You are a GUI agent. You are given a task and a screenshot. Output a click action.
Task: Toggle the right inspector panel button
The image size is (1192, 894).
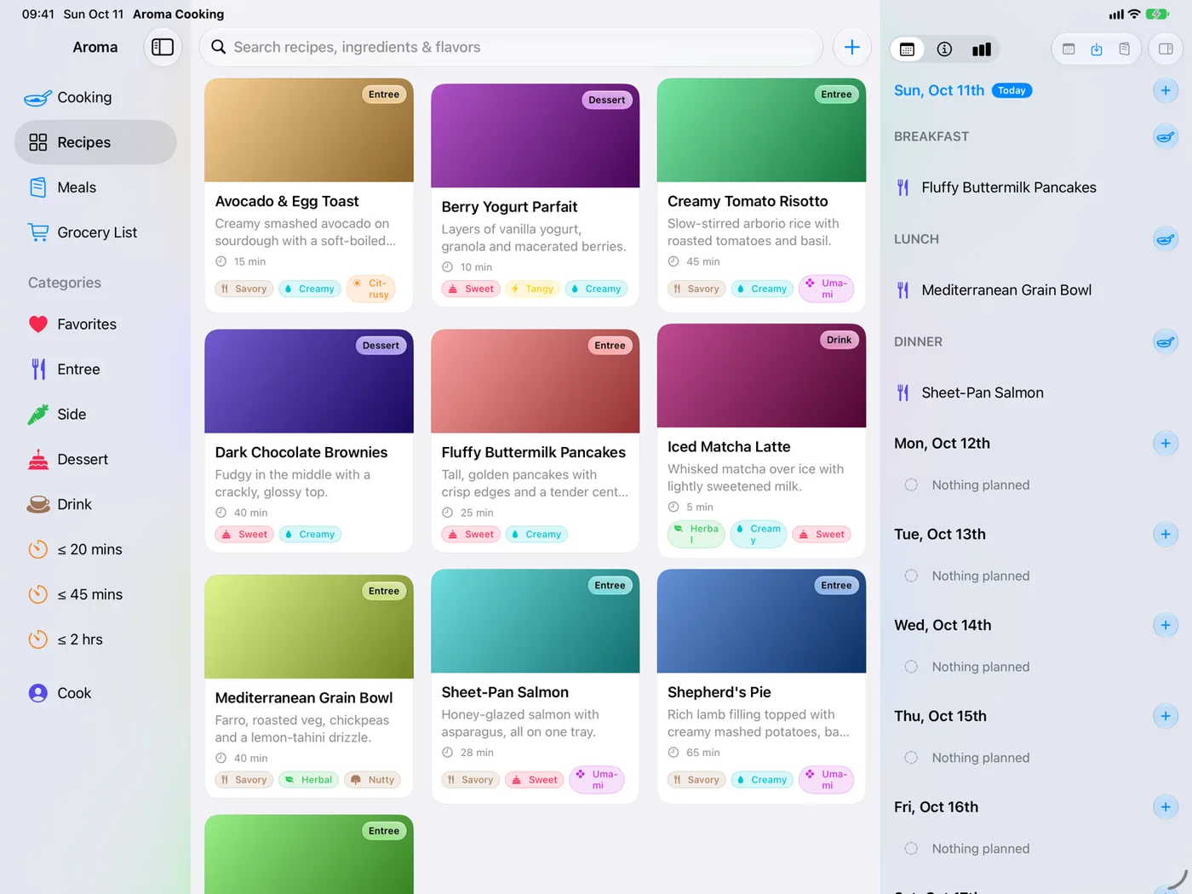click(x=1166, y=49)
